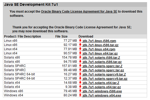
Task: Select the 16.27 MB file size cell
Action: point(70,74)
